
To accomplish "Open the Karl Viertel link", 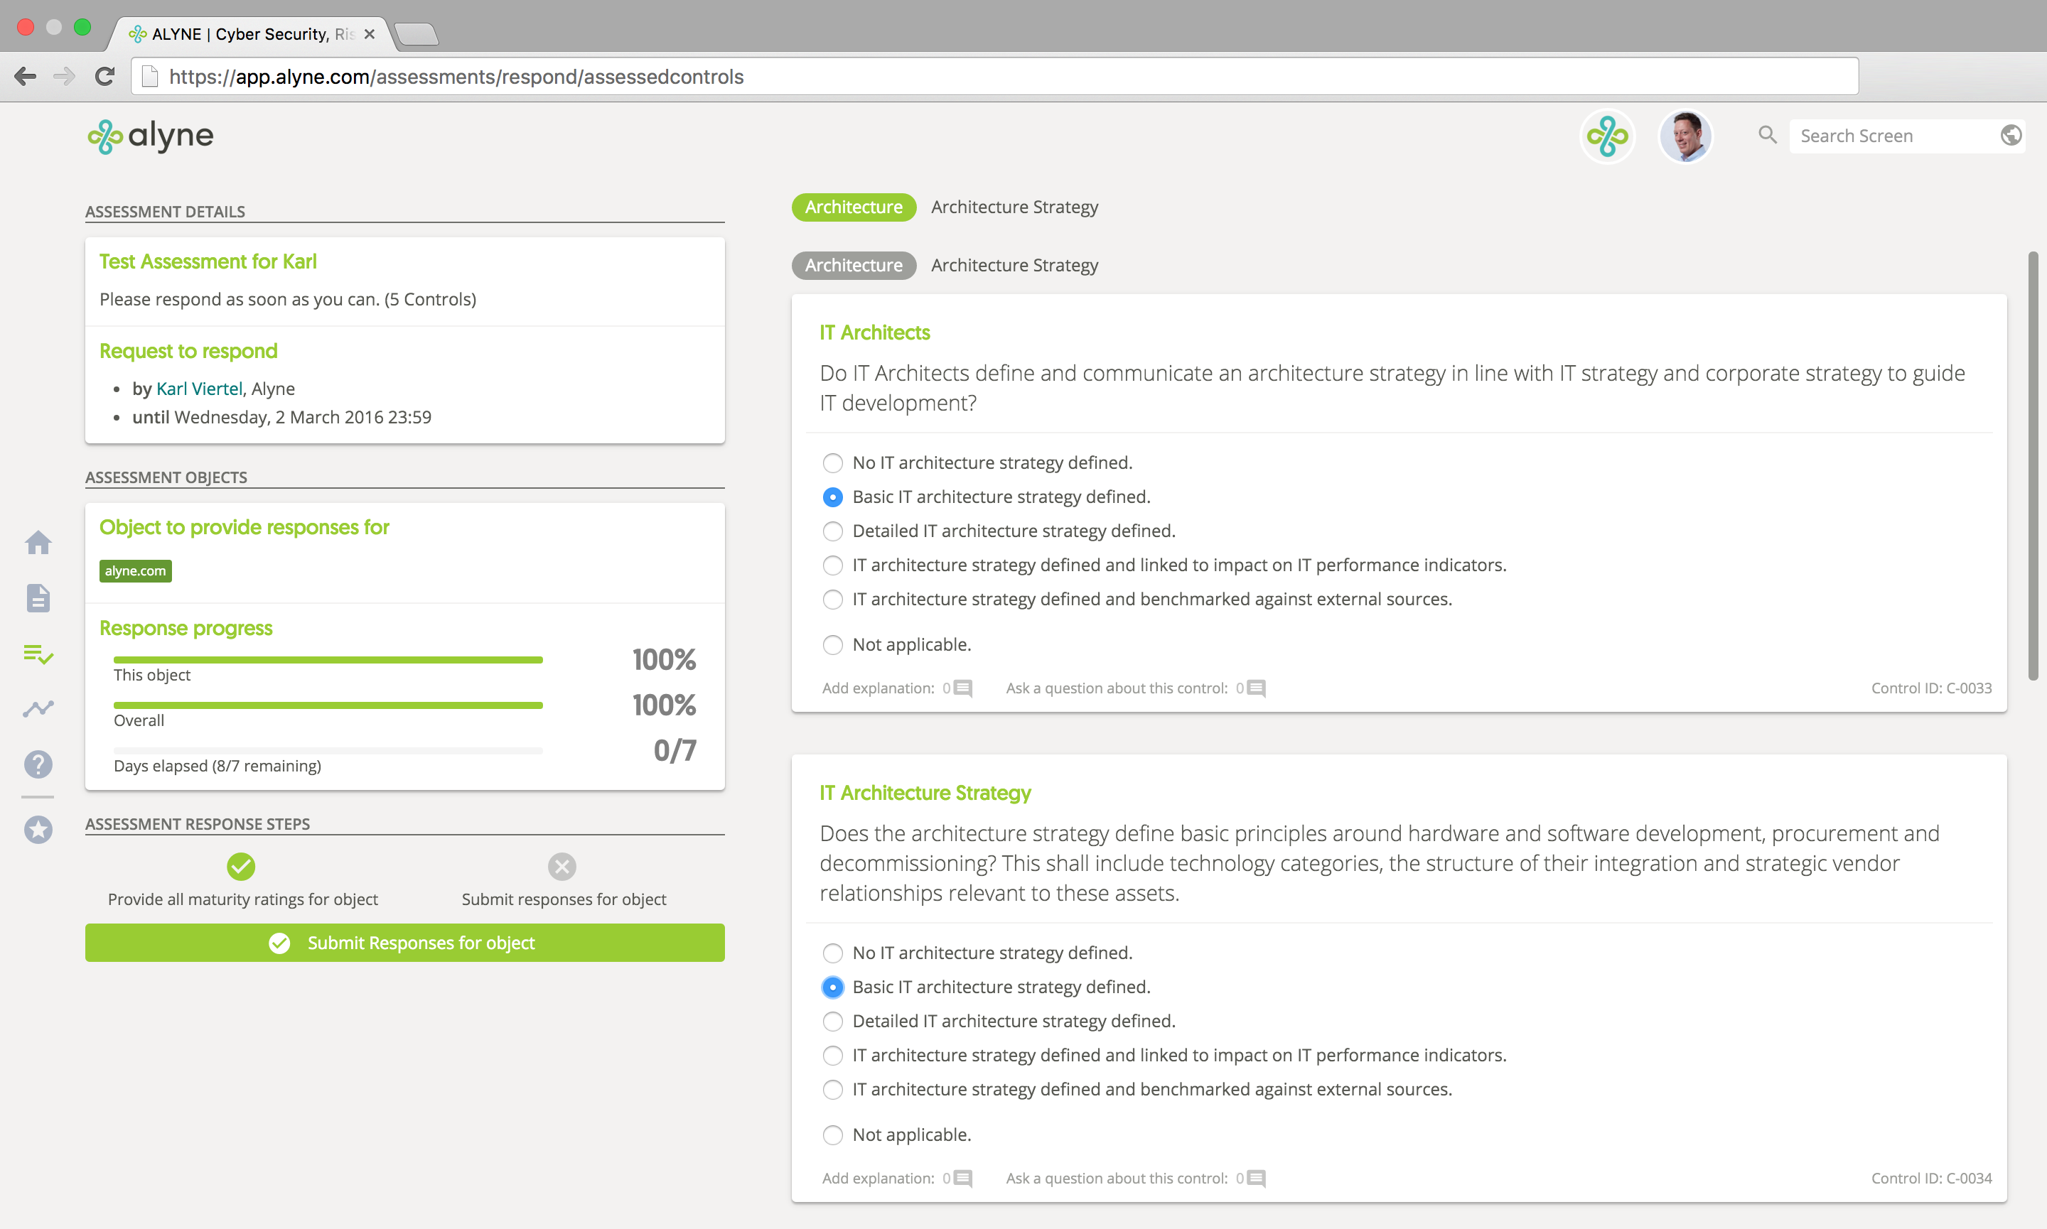I will (199, 389).
